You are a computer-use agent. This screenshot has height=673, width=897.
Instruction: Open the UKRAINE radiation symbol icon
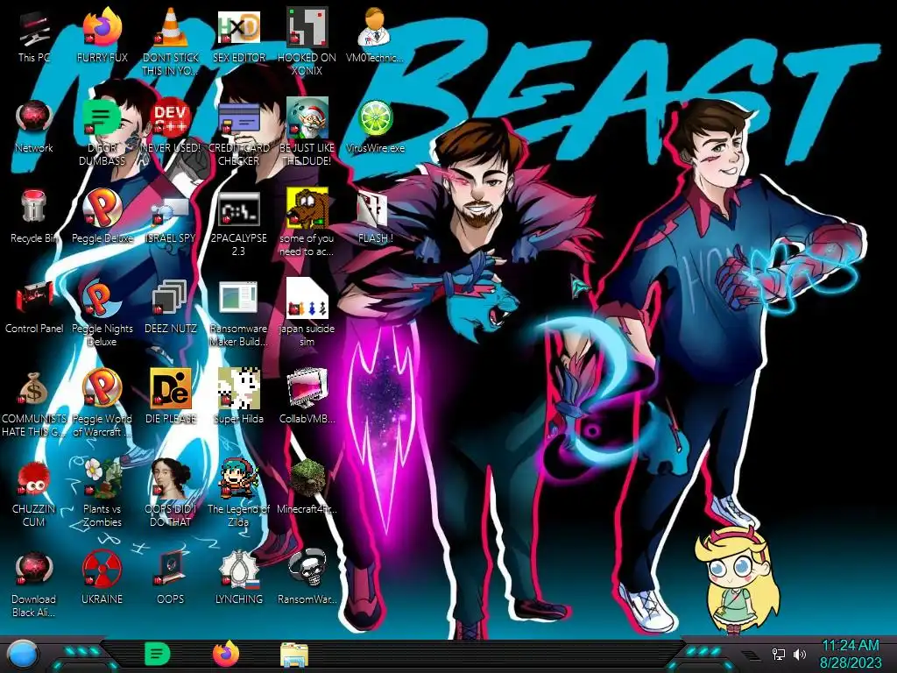(102, 570)
